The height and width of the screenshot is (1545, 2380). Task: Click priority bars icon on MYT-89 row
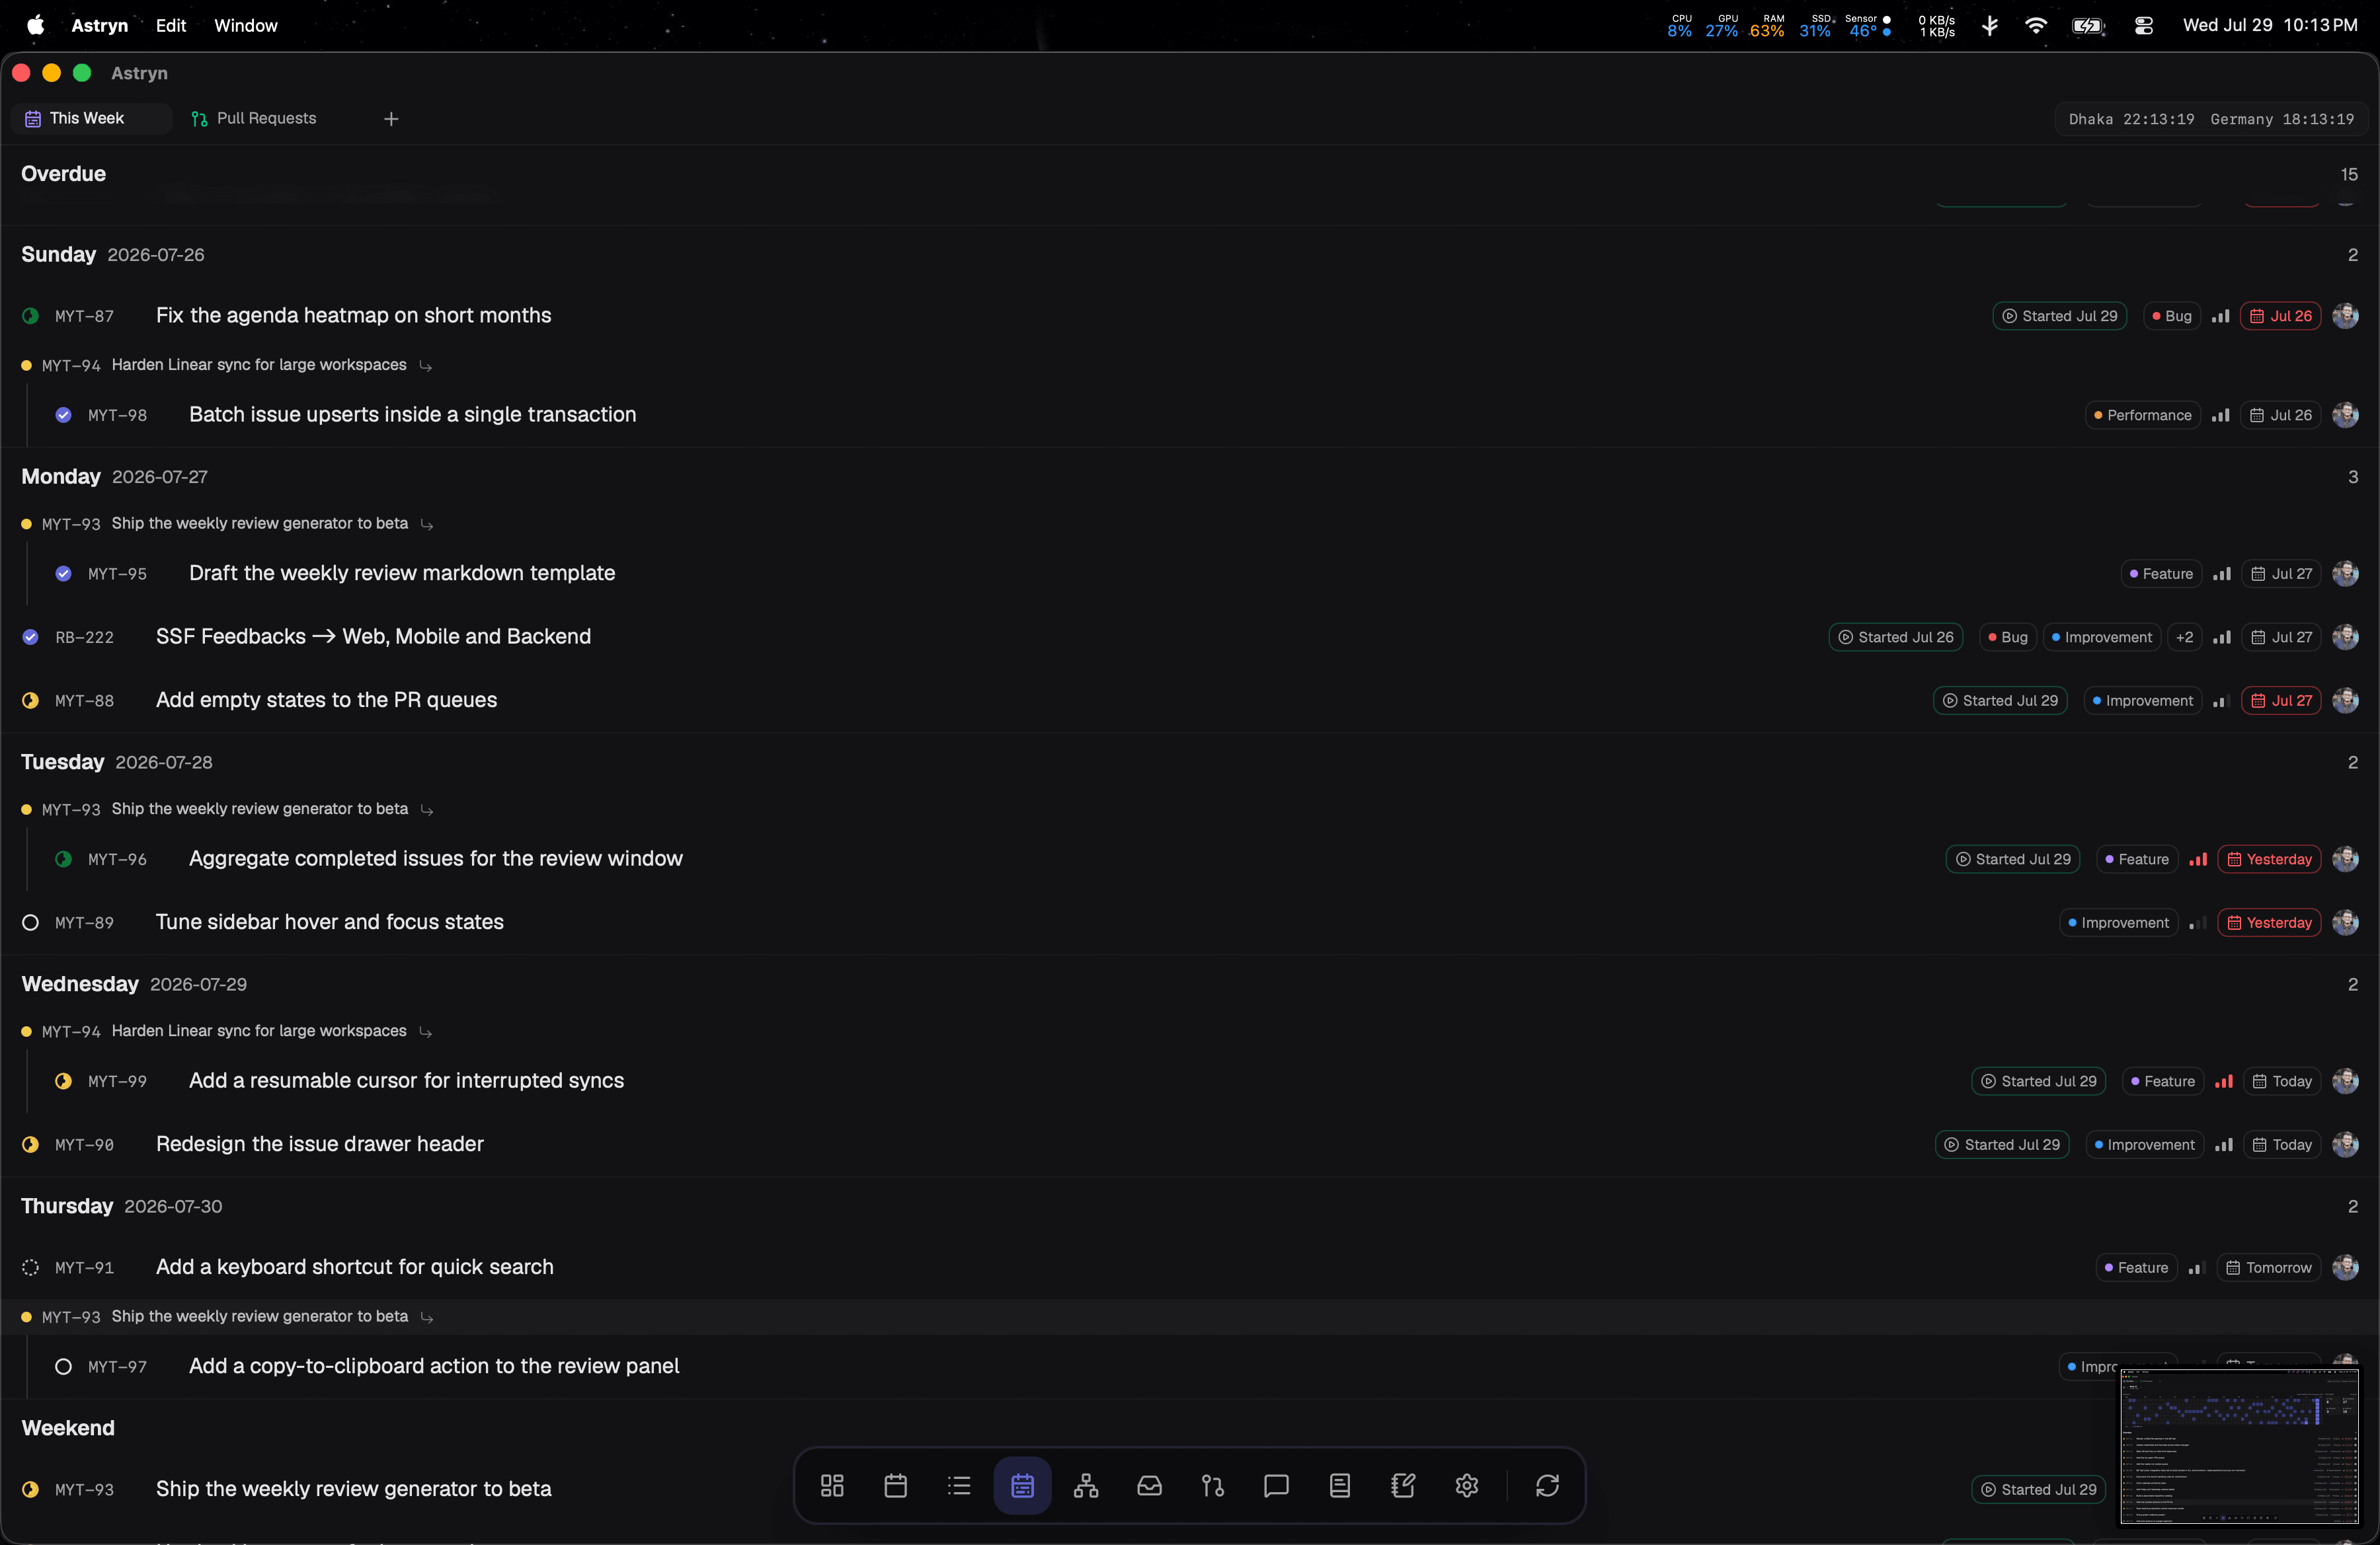pyautogui.click(x=2198, y=923)
